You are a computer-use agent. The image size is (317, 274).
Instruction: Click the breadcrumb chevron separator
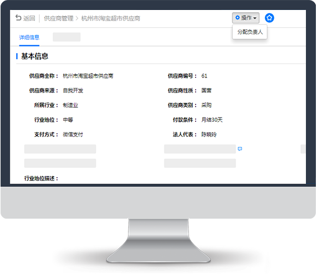[x=77, y=18]
